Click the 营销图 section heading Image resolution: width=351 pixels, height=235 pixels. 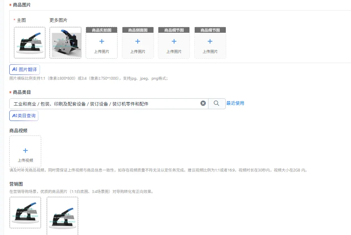(x=16, y=184)
